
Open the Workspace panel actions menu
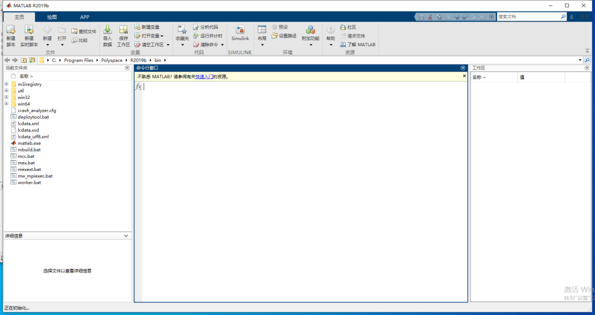pos(587,68)
